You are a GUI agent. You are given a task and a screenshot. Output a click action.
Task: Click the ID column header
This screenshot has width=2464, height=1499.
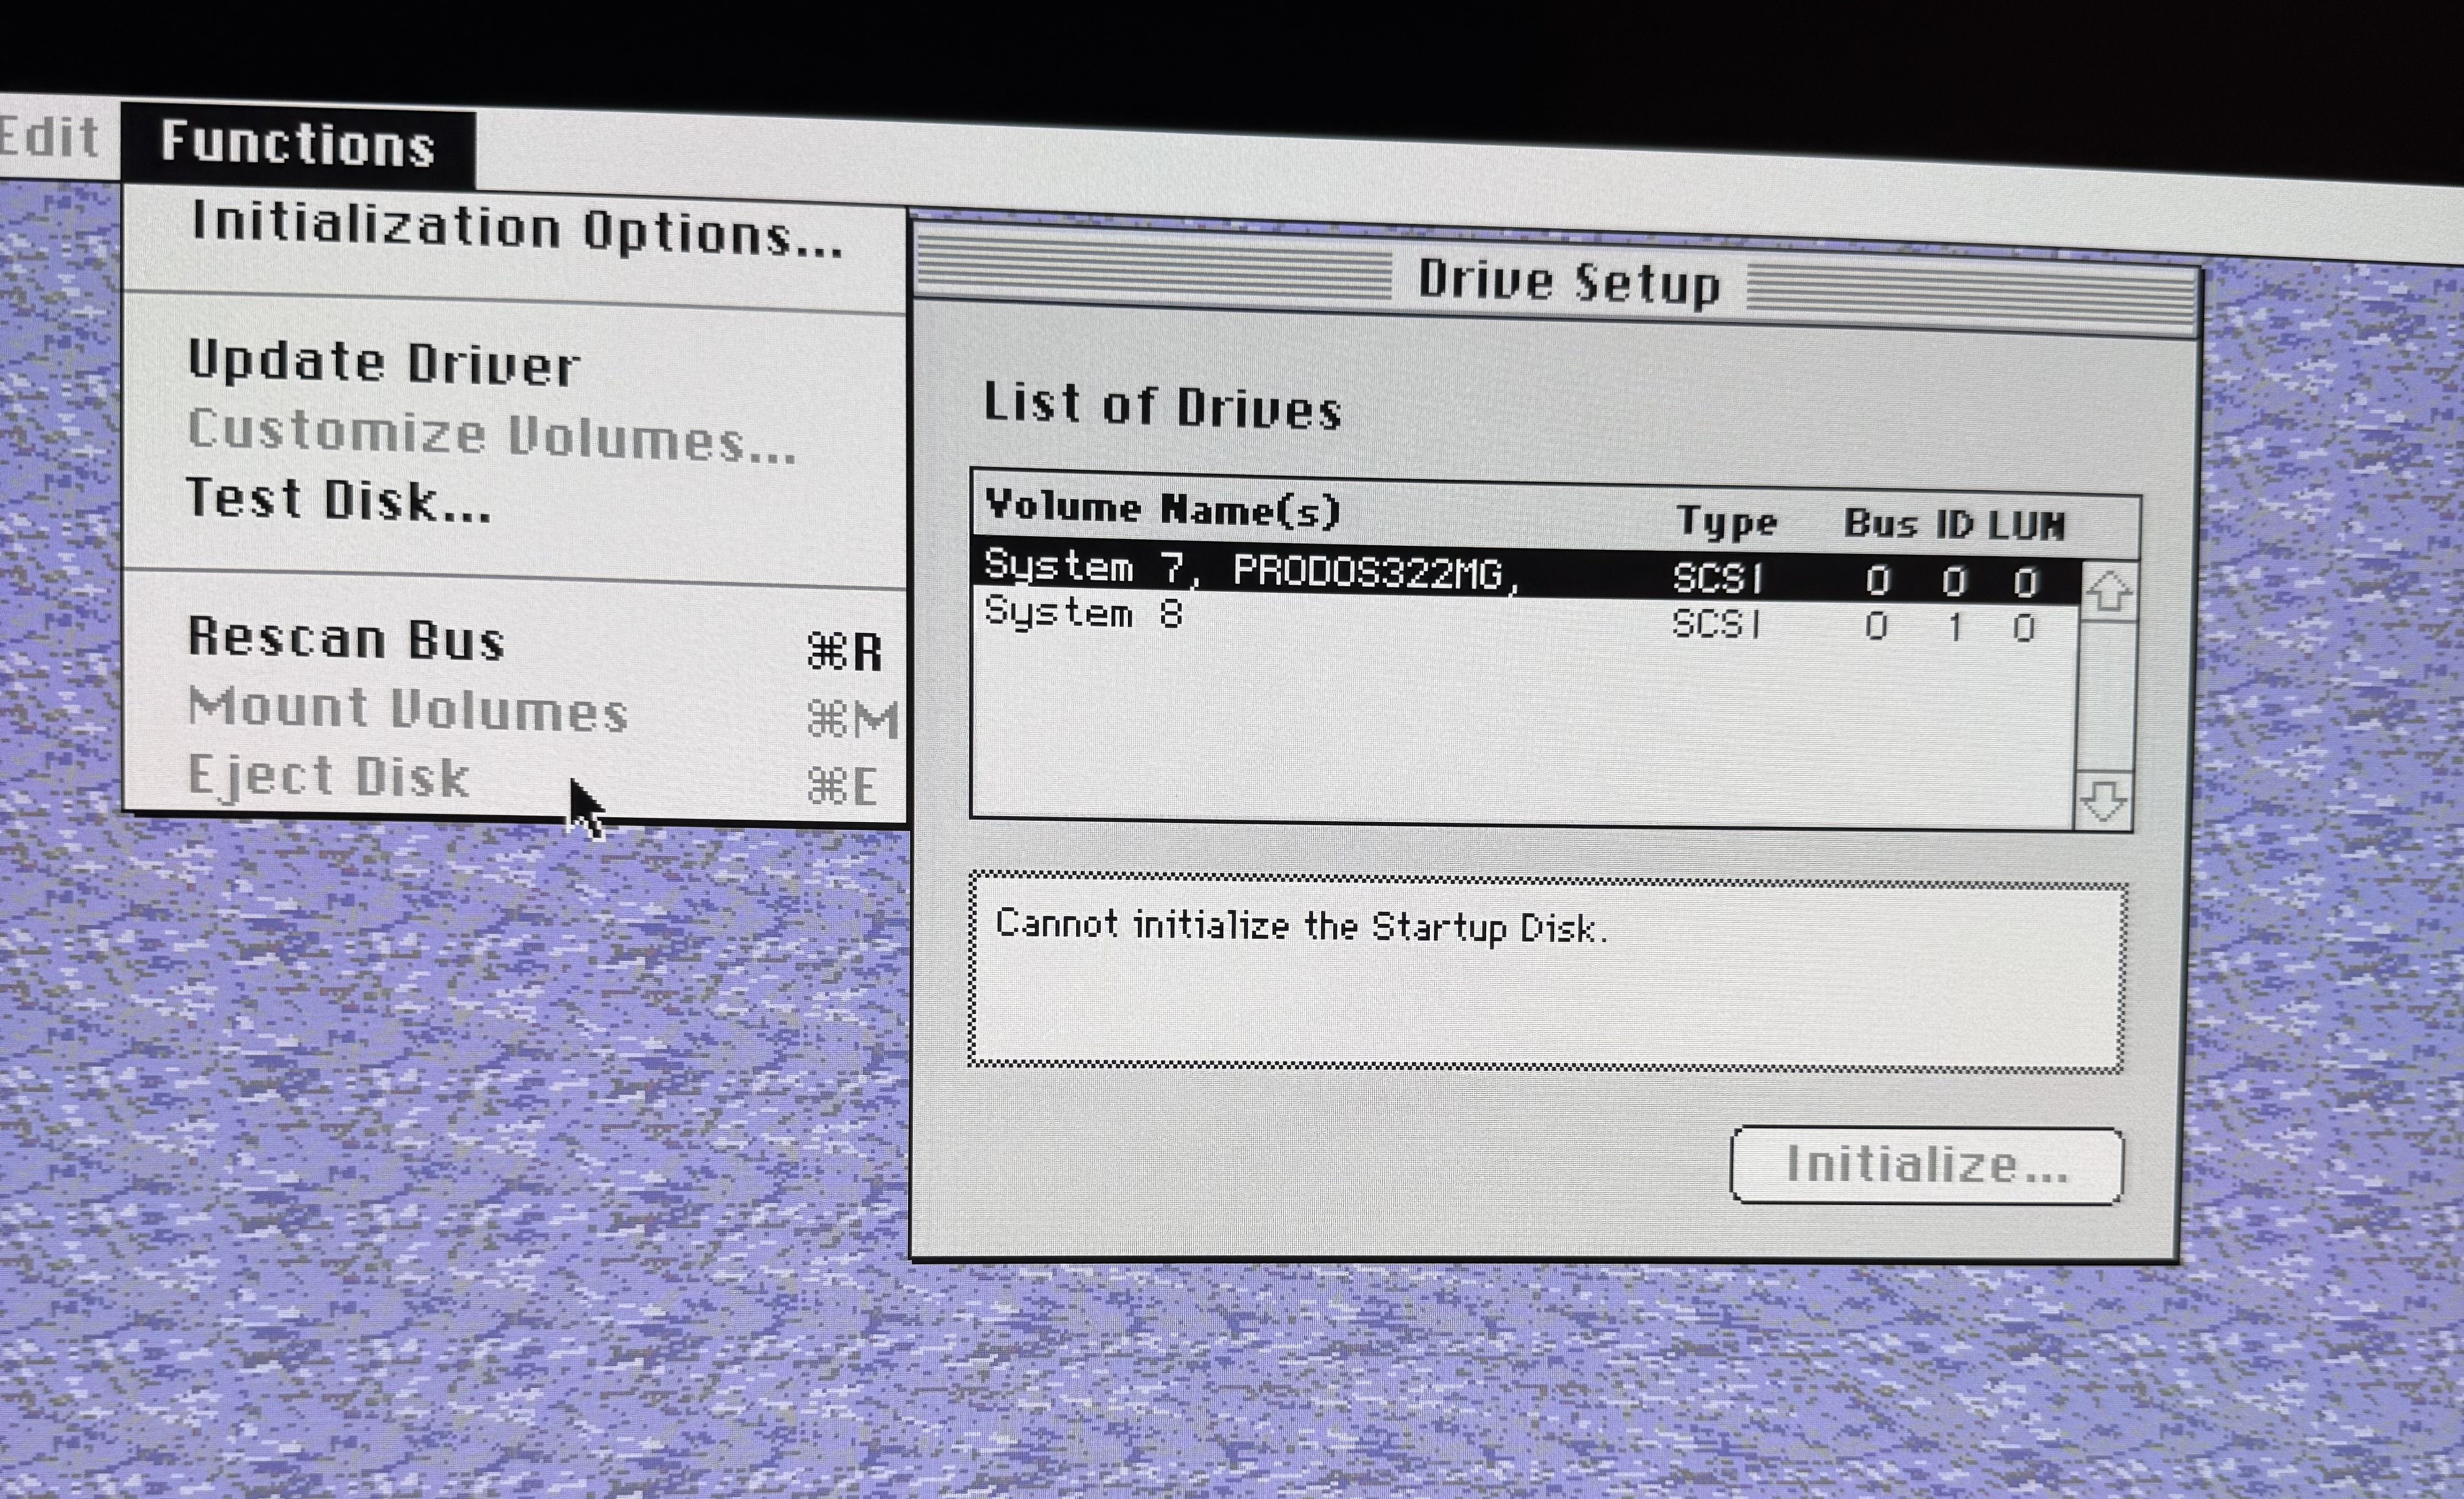(1954, 525)
